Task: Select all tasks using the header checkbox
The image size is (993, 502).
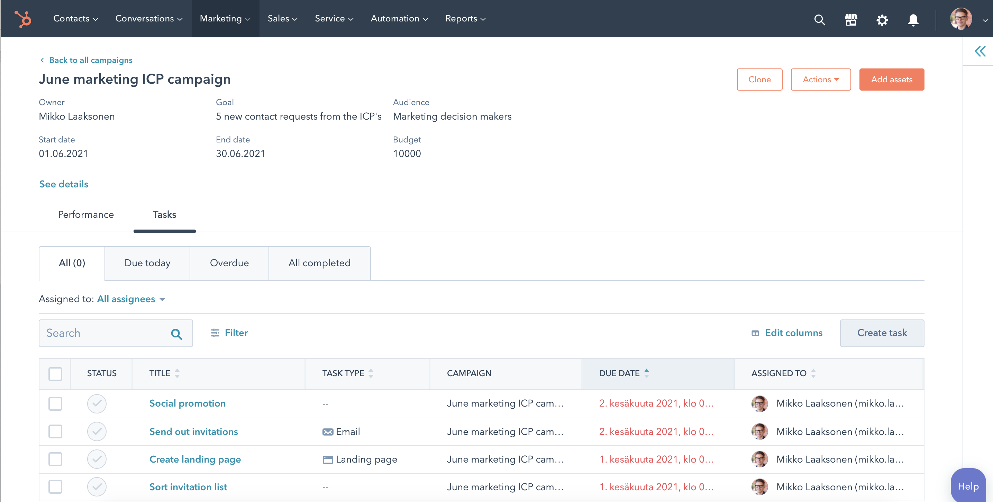Action: (x=55, y=373)
